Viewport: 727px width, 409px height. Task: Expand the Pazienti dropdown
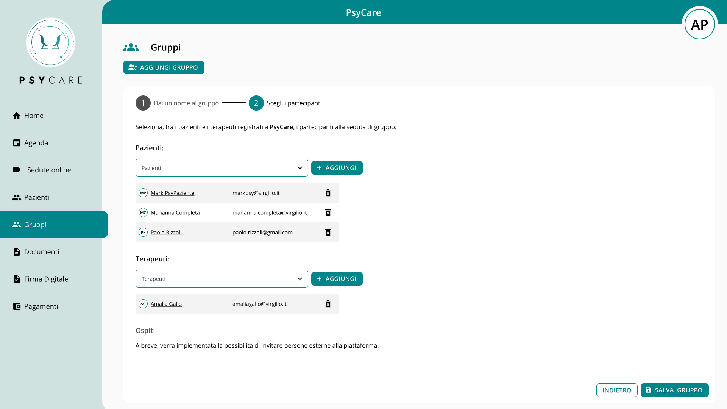(222, 168)
